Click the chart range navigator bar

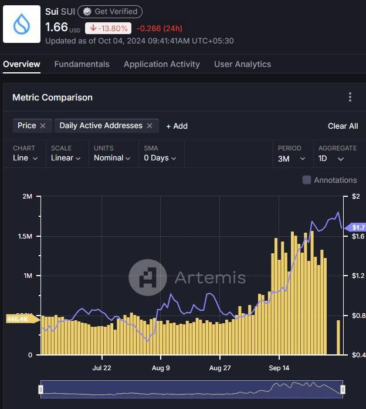(x=192, y=389)
